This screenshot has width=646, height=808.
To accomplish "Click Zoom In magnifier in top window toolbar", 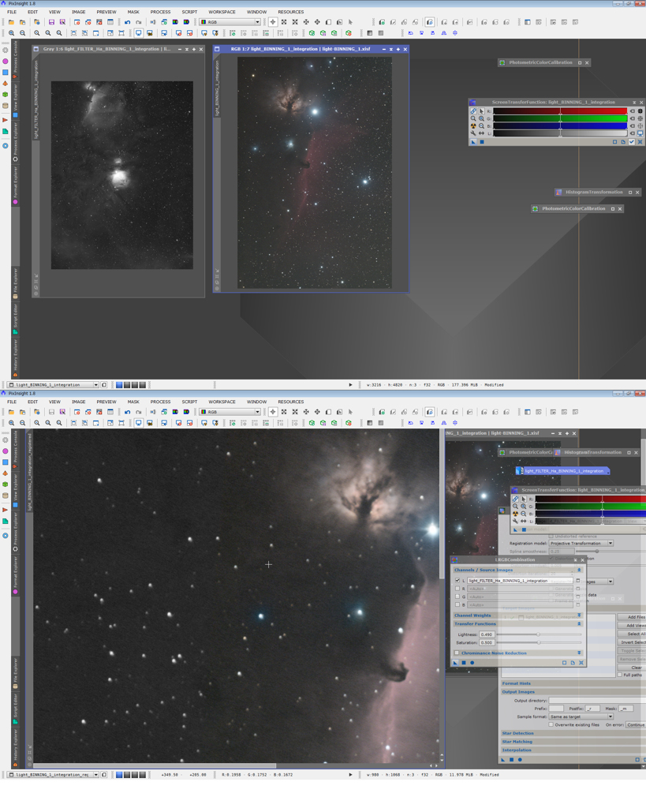I will [x=11, y=33].
